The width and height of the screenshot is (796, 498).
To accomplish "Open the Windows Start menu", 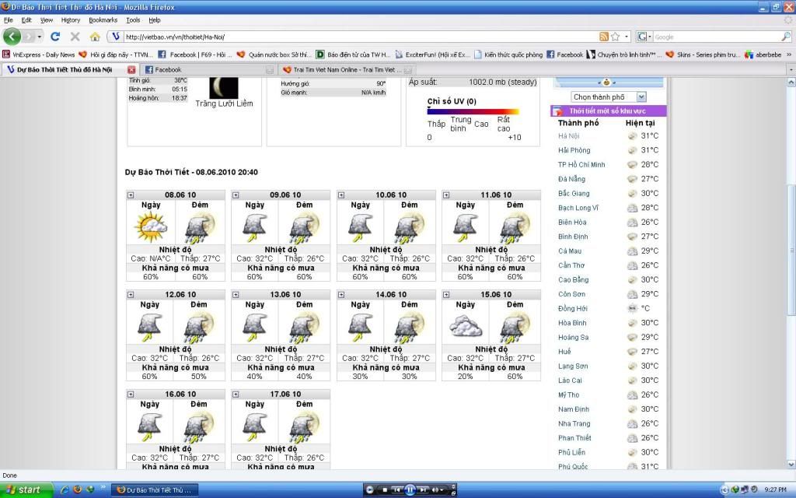I will pos(26,490).
